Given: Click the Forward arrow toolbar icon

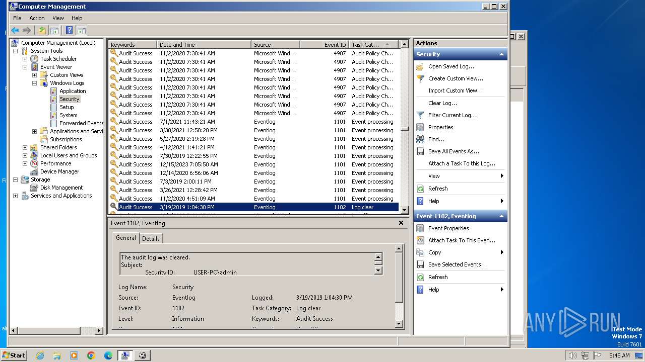Looking at the screenshot, I should [x=27, y=31].
